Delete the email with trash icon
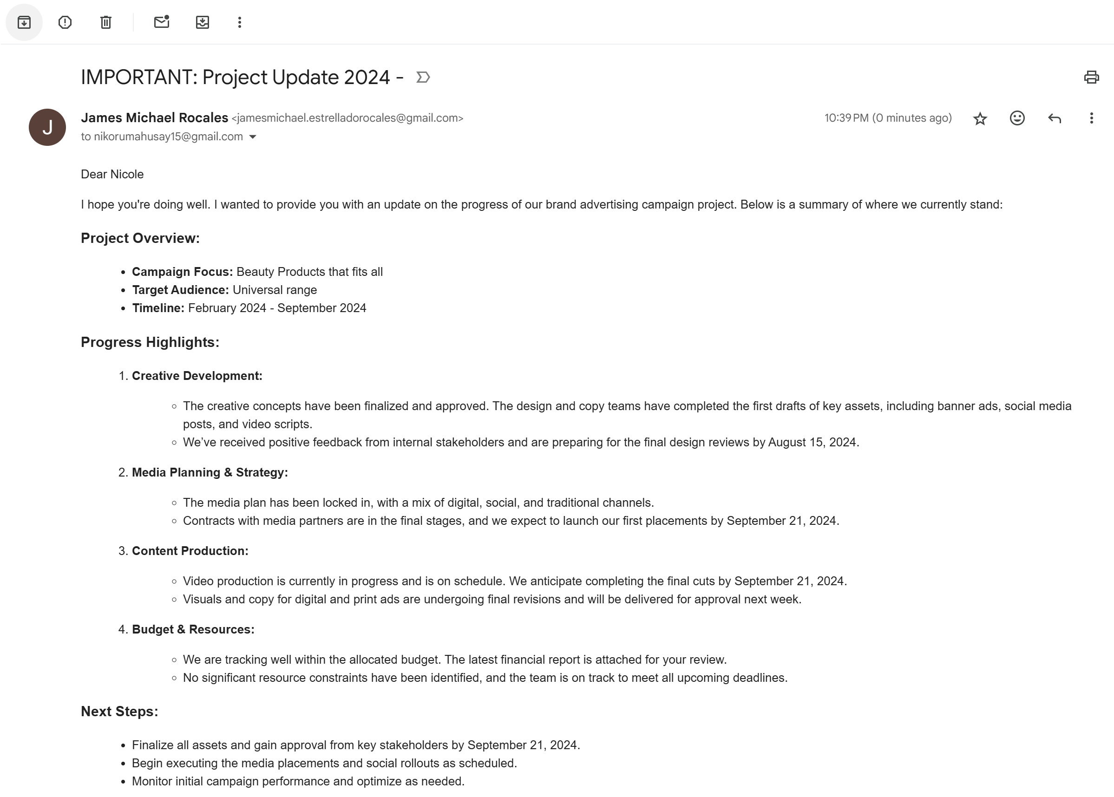Viewport: 1114px width, 797px height. [105, 22]
